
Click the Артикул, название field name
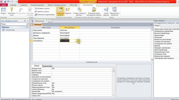[41, 33]
